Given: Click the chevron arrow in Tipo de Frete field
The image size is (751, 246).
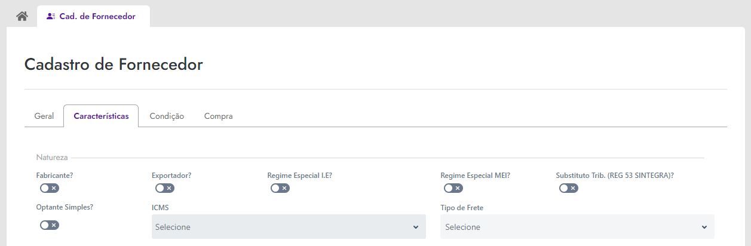Looking at the screenshot, I should point(704,227).
